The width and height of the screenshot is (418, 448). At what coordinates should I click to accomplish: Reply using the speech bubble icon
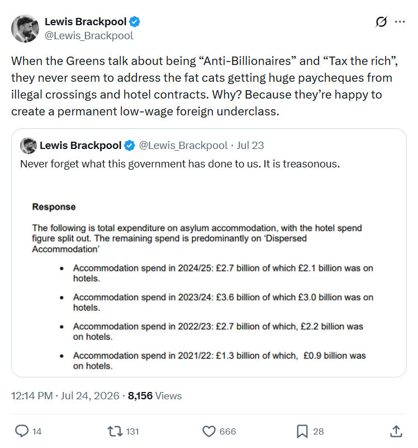click(x=22, y=431)
